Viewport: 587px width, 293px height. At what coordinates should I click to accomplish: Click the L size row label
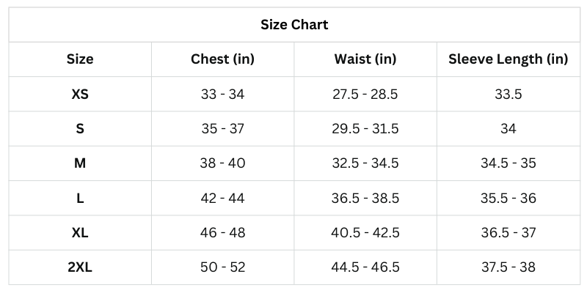point(80,199)
